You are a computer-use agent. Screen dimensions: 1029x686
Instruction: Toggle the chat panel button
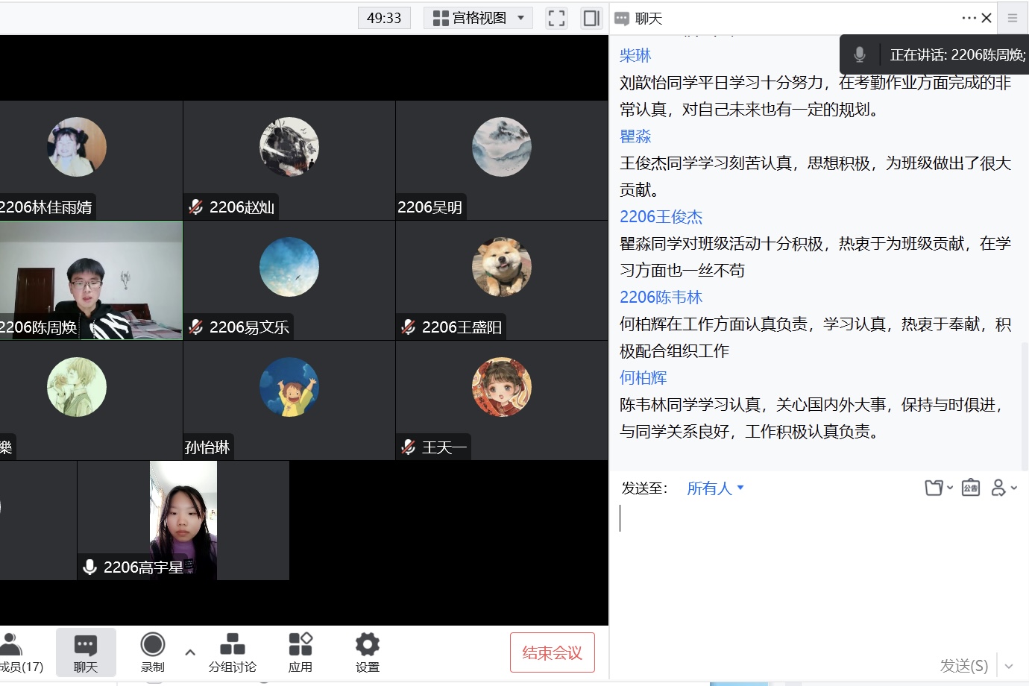click(86, 652)
